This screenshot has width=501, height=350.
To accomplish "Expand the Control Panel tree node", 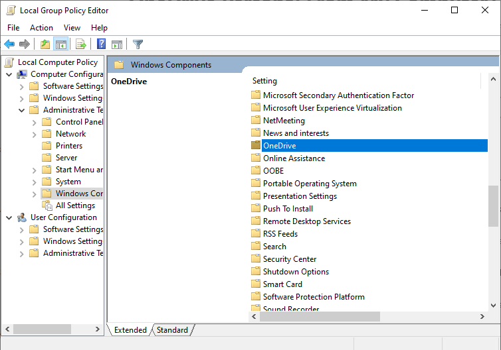I will 34,123.
